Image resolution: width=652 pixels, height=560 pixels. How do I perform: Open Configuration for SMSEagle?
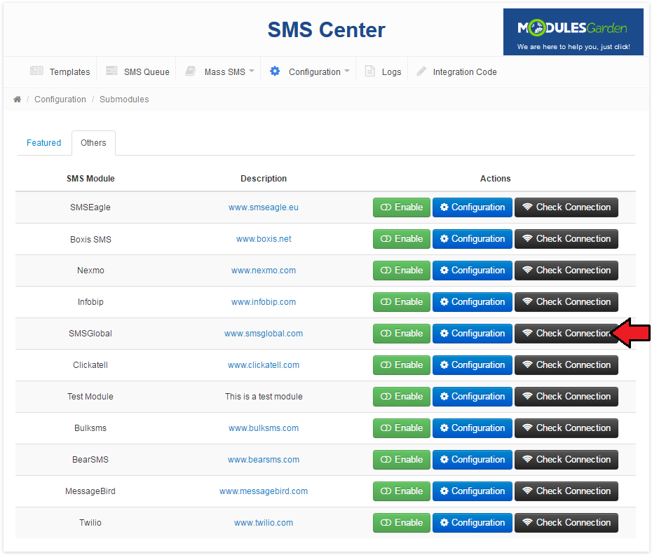[473, 207]
